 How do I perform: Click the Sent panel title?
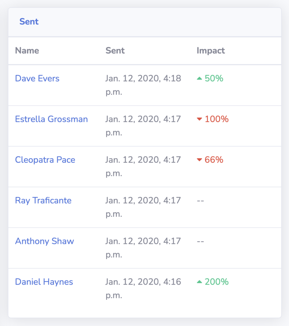(x=29, y=22)
